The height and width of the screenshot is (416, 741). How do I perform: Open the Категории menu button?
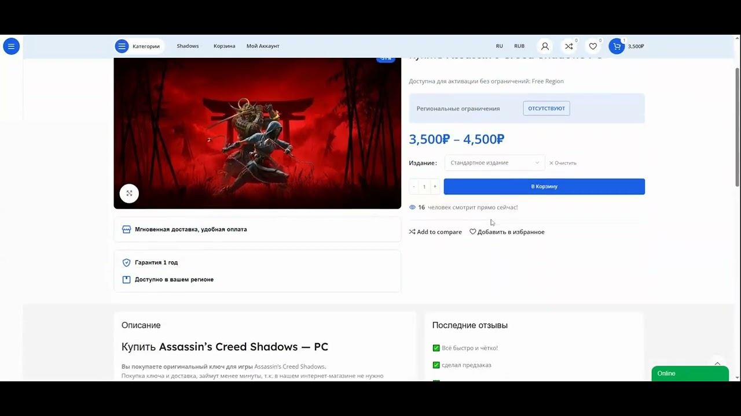(x=139, y=46)
